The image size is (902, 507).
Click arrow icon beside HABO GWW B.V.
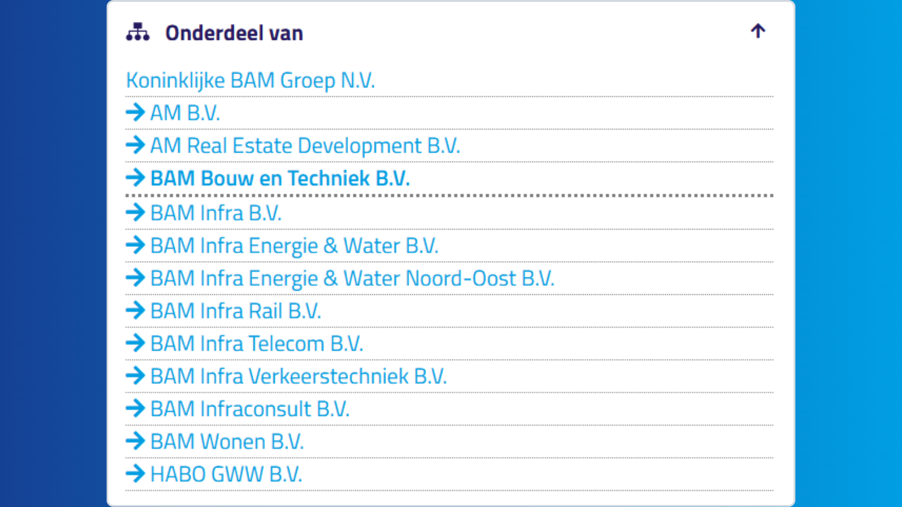pos(135,473)
